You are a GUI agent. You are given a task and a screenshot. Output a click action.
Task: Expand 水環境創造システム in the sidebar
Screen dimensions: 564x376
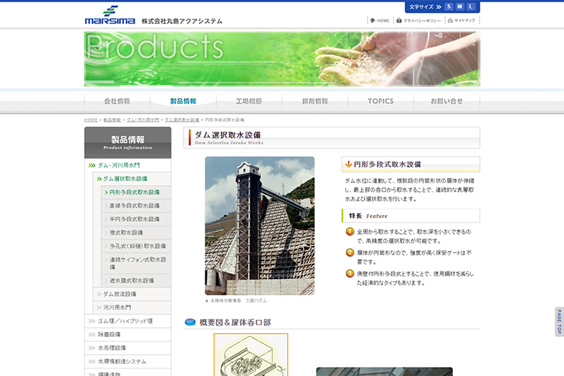(128, 362)
